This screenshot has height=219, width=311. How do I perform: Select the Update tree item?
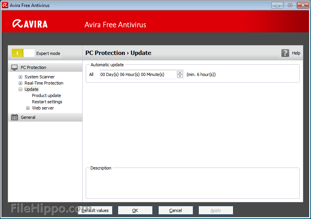(x=31, y=89)
